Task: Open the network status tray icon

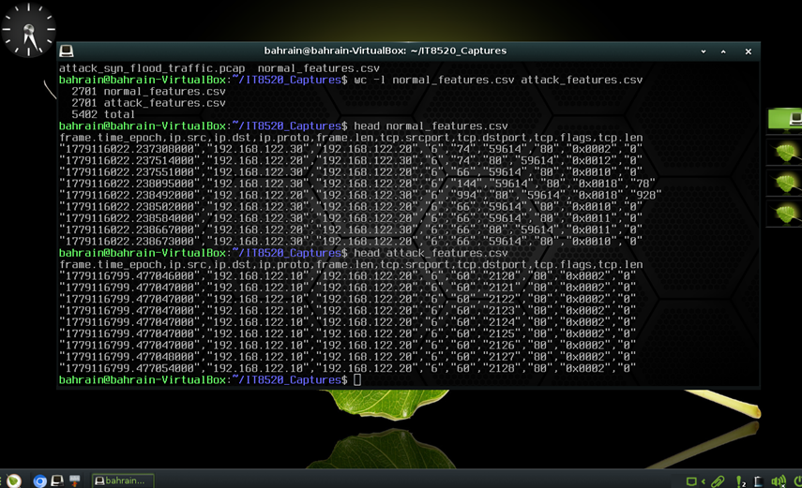Action: (740, 481)
